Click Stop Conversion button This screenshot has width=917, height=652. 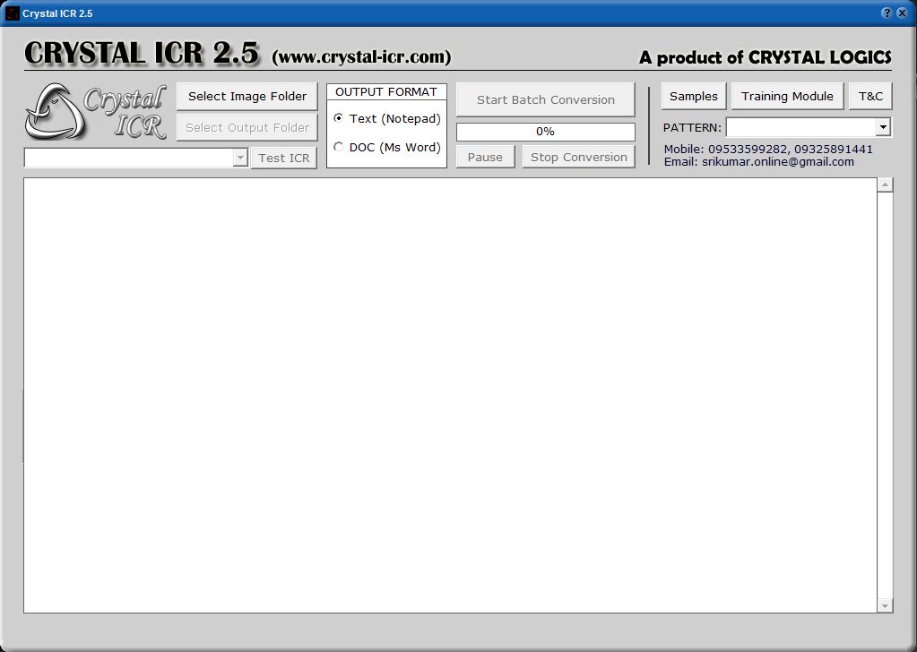point(579,157)
